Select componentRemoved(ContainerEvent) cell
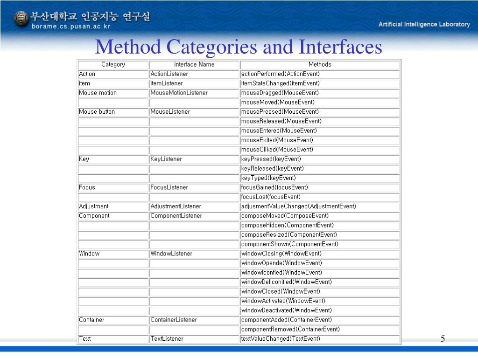The image size is (478, 358). 320,329
